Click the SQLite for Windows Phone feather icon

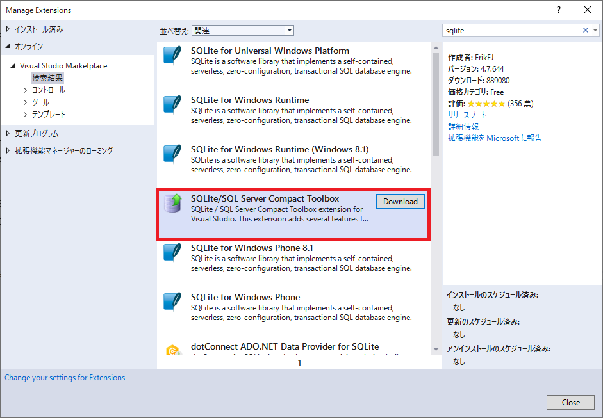pos(172,301)
